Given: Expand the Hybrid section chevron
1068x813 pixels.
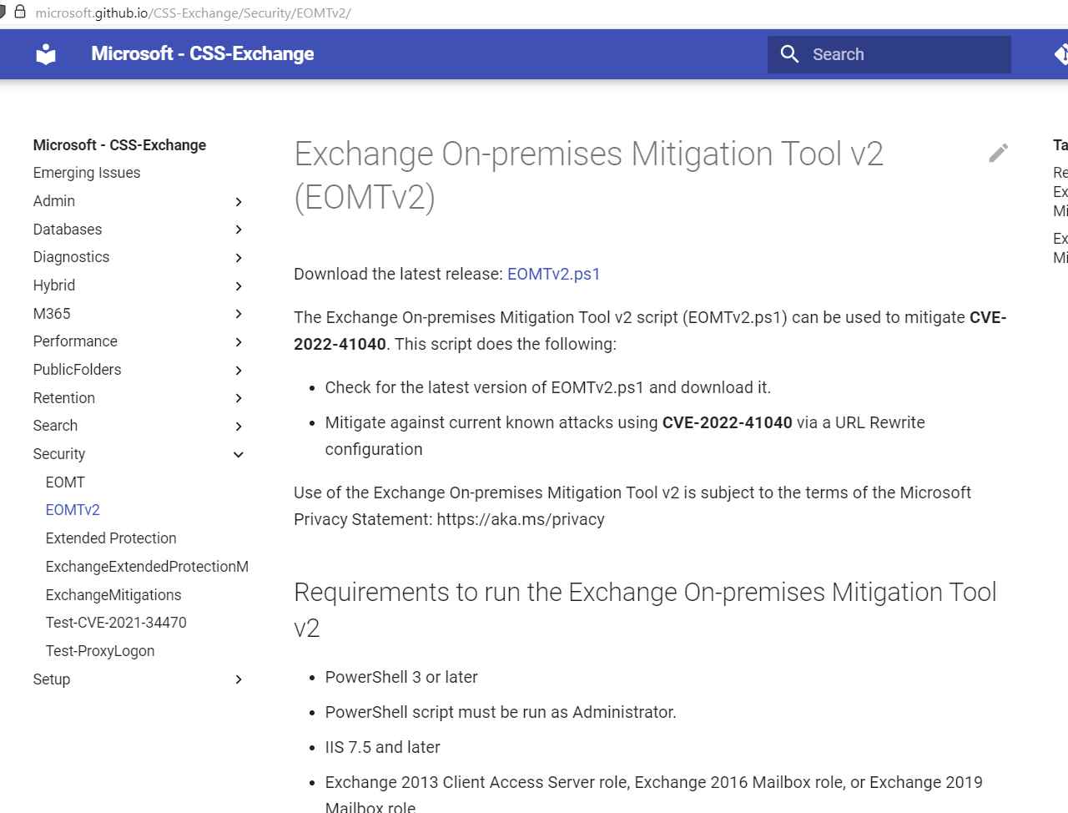Looking at the screenshot, I should 239,286.
